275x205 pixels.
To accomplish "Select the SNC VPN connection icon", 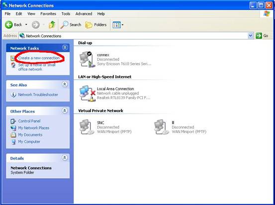I will pos(87,127).
